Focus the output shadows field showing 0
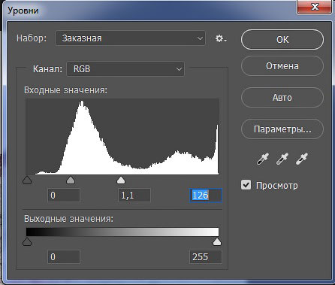 [x=64, y=256]
